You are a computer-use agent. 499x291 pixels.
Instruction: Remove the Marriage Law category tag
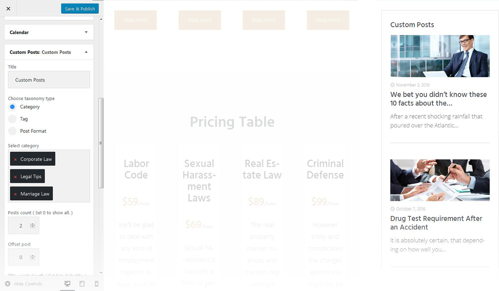(15, 194)
